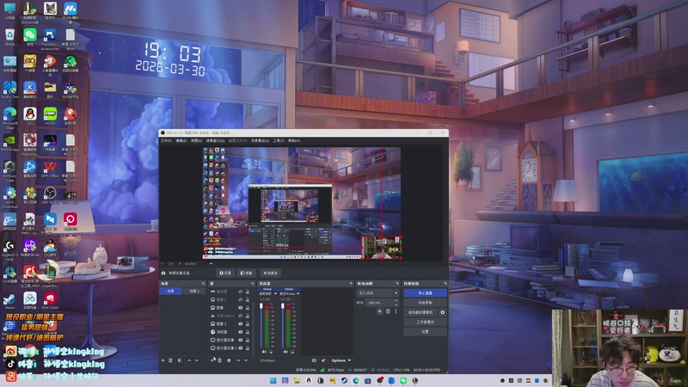Open the 淡入淡出 transition dropdown
Image resolution: width=688 pixels, height=387 pixels.
click(x=378, y=292)
